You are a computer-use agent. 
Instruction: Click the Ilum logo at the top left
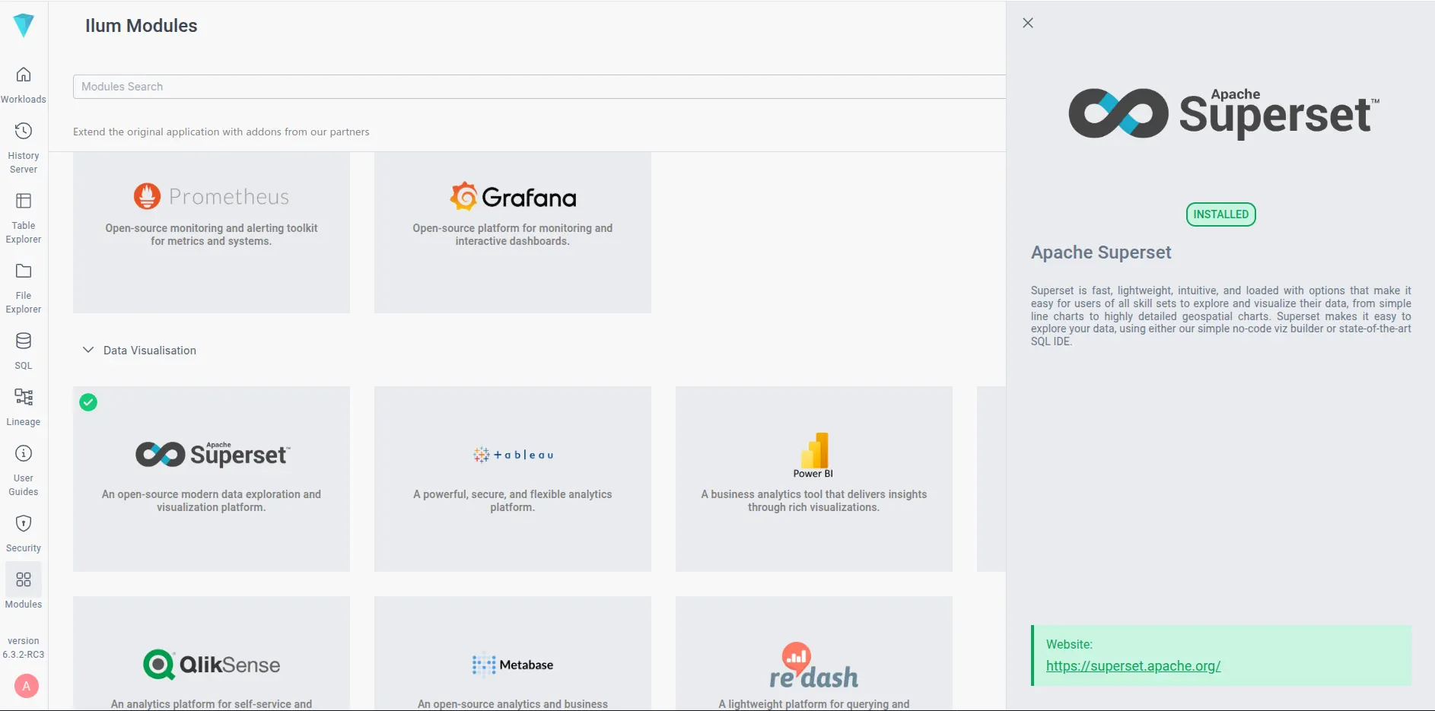pyautogui.click(x=24, y=25)
